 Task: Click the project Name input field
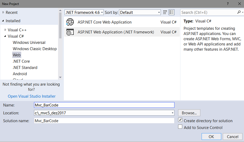104,105
